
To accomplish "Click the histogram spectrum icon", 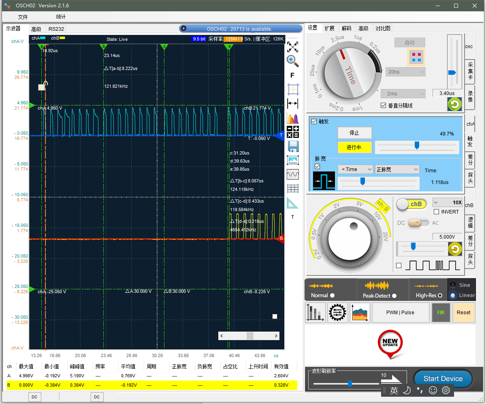I will pos(292,118).
